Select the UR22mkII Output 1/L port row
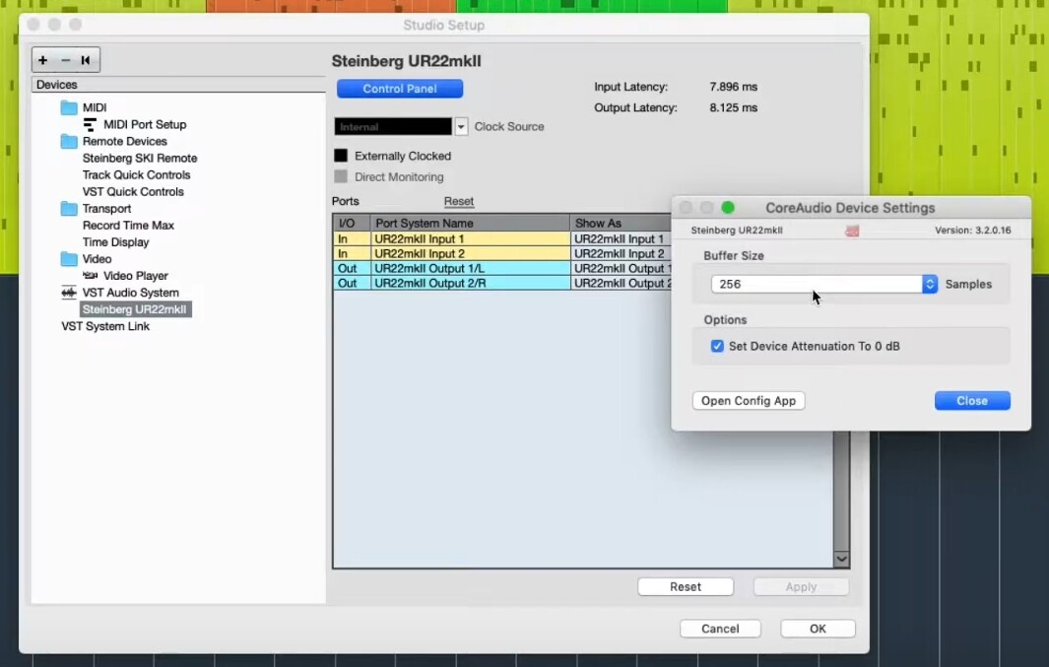Viewport: 1049px width, 667px height. click(501, 268)
